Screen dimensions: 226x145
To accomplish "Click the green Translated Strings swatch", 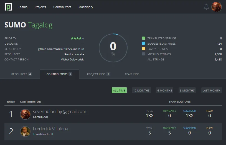I will click(x=143, y=38).
